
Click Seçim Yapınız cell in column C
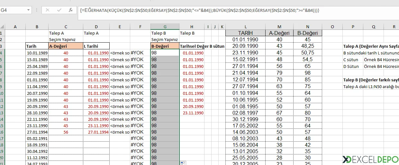click(66, 39)
